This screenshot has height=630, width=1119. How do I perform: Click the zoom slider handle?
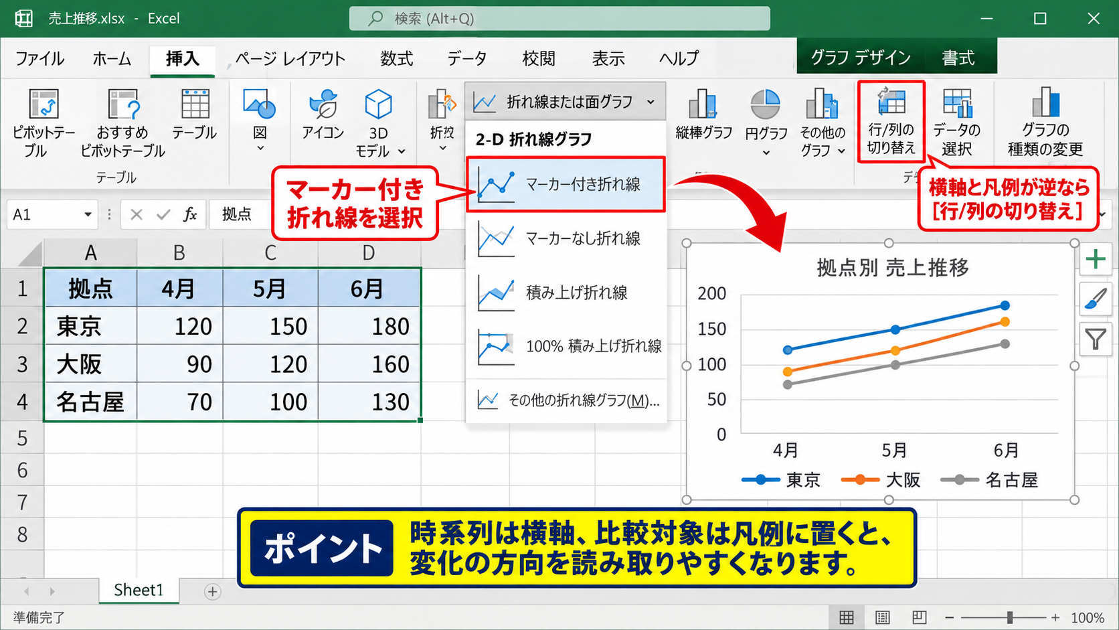(x=1010, y=617)
